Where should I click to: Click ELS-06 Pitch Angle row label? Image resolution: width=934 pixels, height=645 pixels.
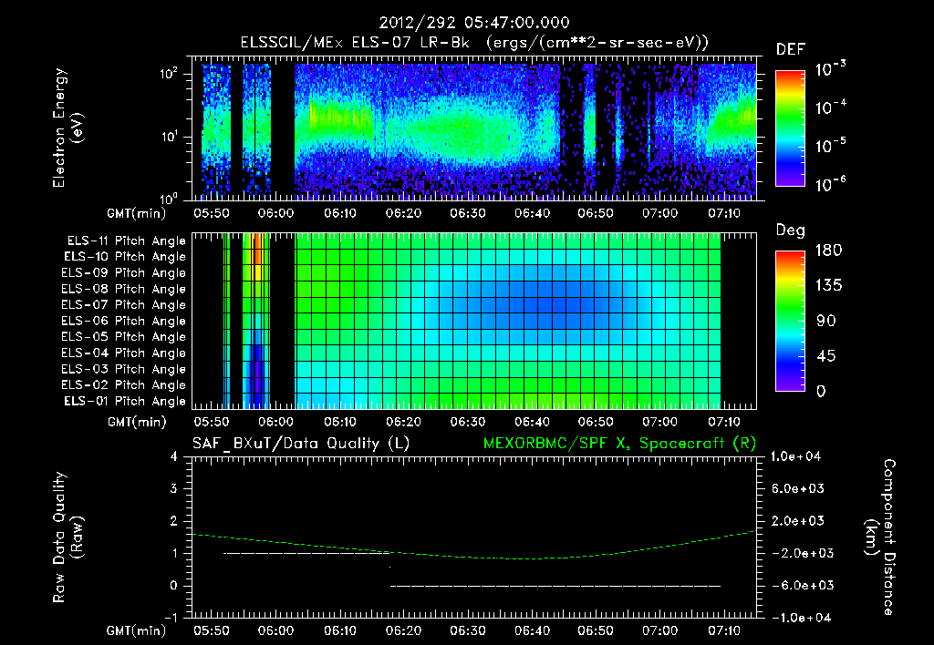pos(124,322)
